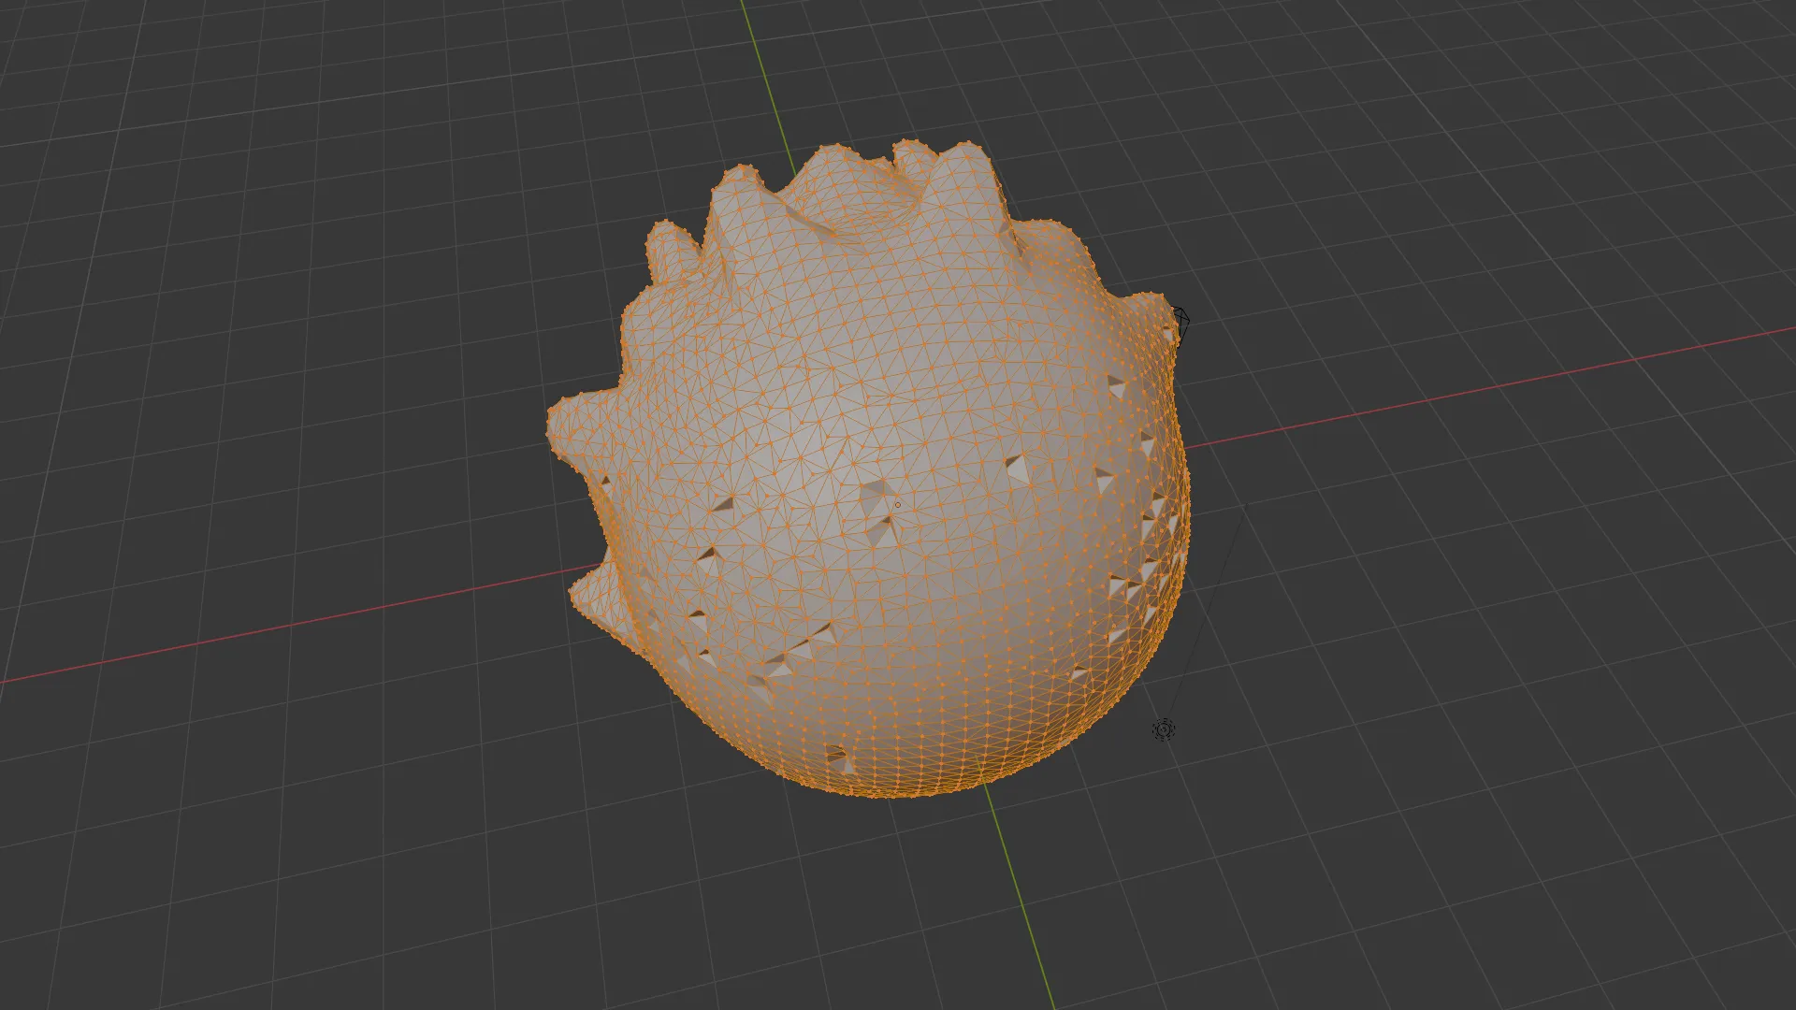Select the point light object in viewport
Screen dimensions: 1796x1010
click(x=1164, y=729)
